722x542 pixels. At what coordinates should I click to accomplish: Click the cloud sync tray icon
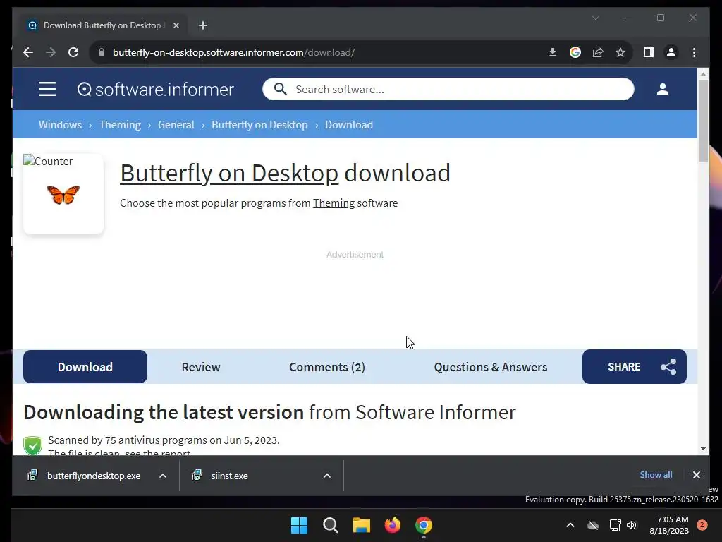tap(593, 525)
